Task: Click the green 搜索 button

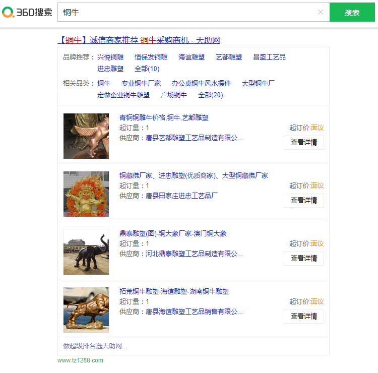Action: [352, 12]
